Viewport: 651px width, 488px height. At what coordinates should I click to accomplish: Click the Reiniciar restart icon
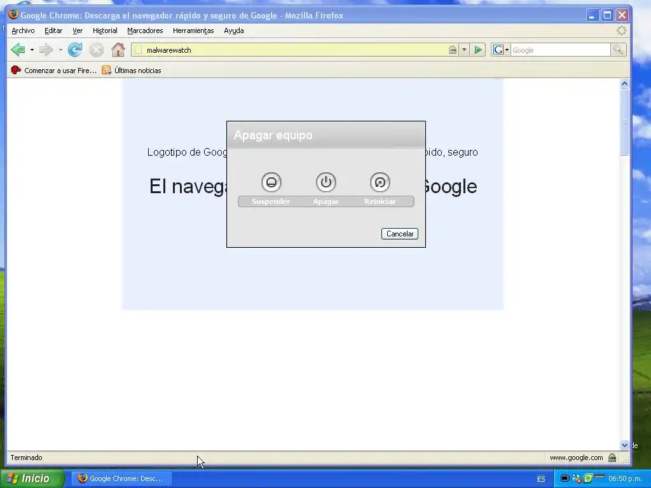[x=380, y=182]
